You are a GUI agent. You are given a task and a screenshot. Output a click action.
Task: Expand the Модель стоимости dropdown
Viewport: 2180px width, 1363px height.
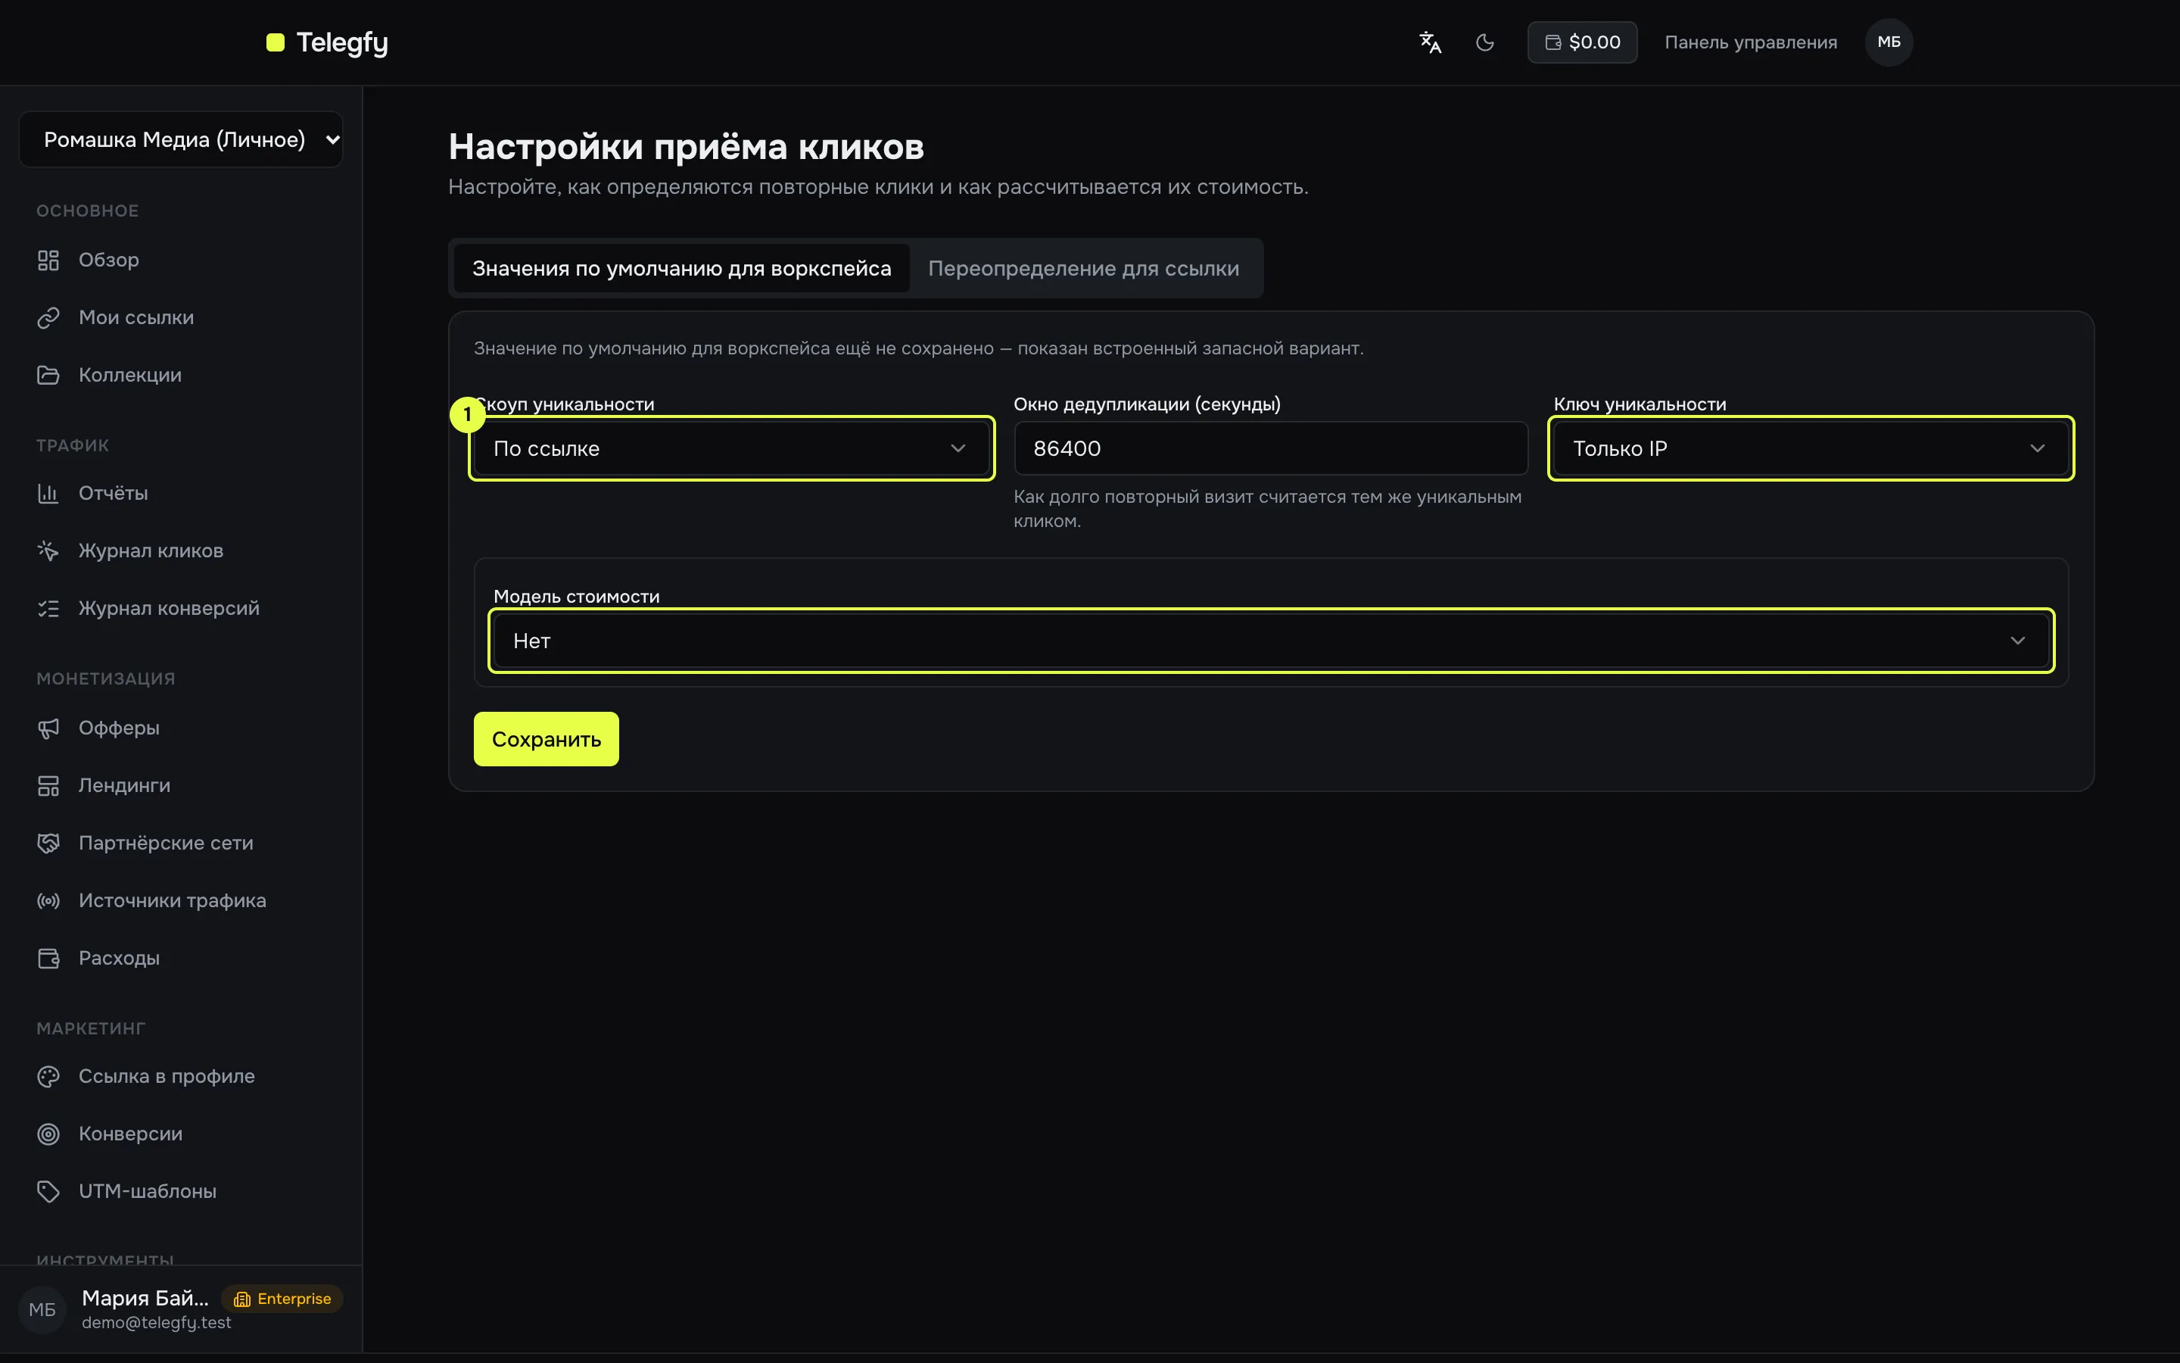pyautogui.click(x=1271, y=641)
